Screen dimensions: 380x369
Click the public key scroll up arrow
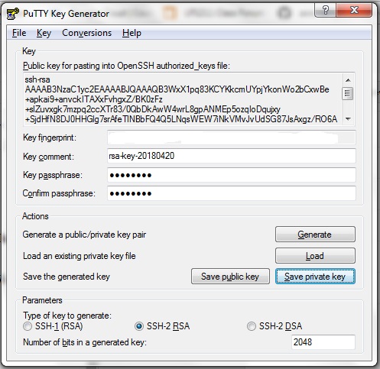(x=348, y=80)
